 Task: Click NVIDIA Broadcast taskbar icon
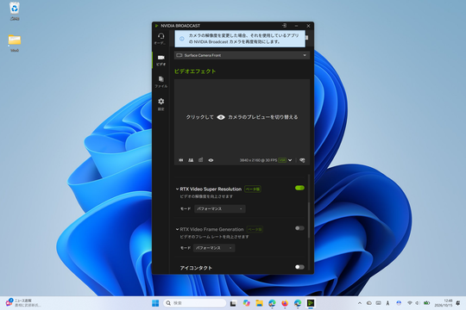pyautogui.click(x=311, y=303)
